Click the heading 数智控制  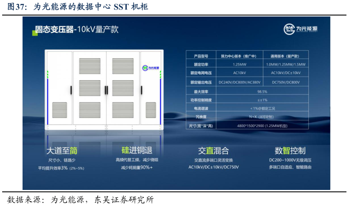290,151
